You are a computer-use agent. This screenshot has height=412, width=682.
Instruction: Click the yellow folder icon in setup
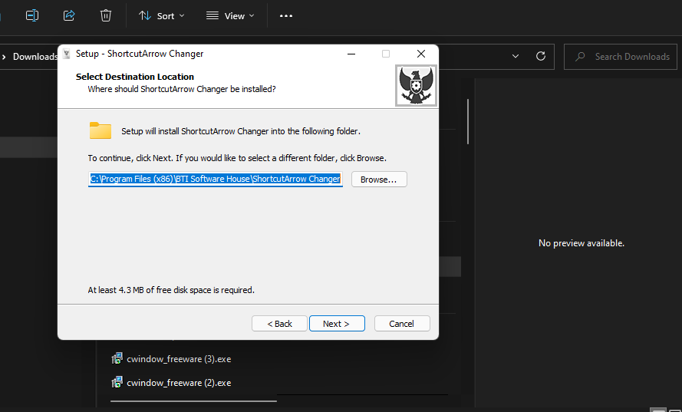[100, 130]
